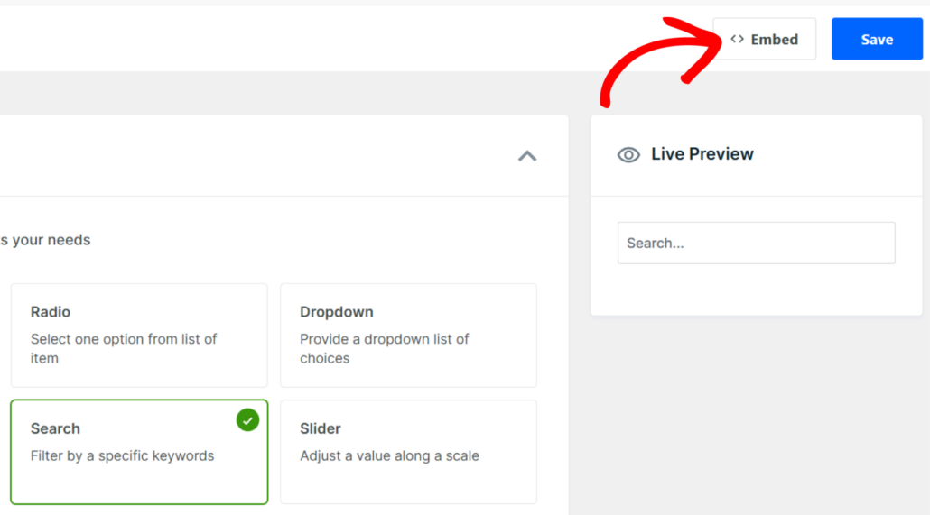Click the 'Select one option from list' description
Viewport: 930px width, 515px height.
point(124,349)
